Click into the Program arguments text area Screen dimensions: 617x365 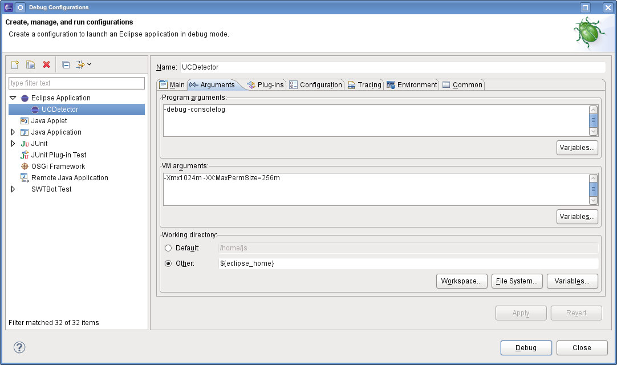pos(376,120)
